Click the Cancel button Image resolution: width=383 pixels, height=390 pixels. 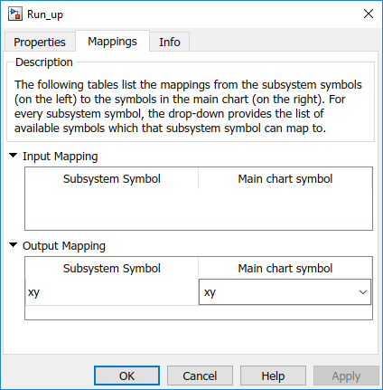coord(200,376)
